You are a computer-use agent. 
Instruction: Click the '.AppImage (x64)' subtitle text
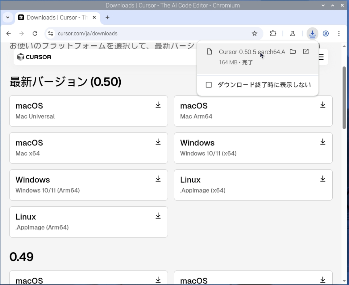point(203,190)
